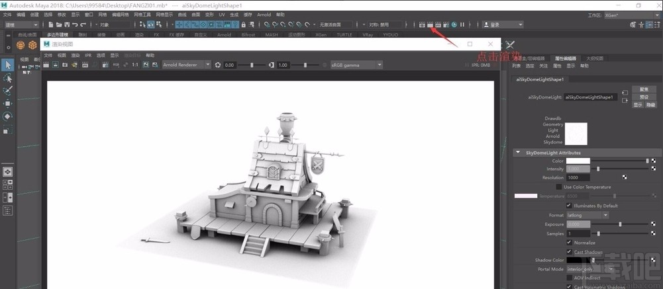Click the gamma reset icon beside 1.00

272,65
